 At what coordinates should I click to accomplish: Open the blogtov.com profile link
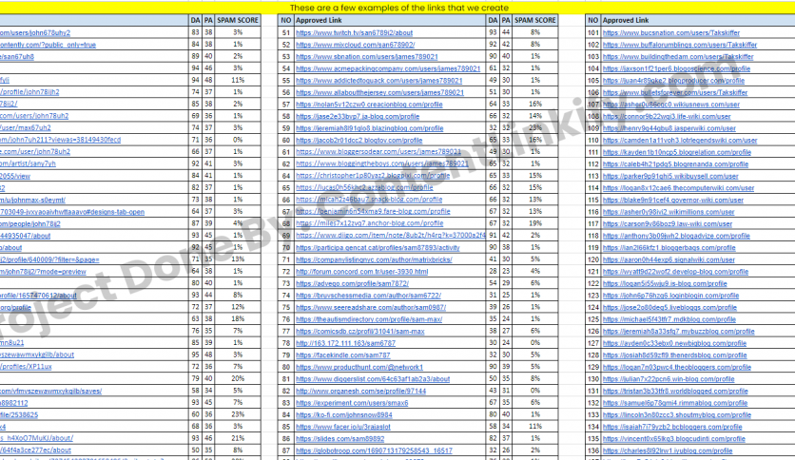point(359,141)
